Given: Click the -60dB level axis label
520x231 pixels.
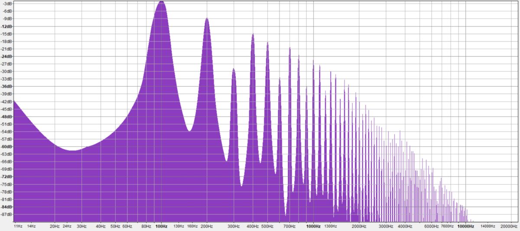Looking at the screenshot, I should [6, 146].
